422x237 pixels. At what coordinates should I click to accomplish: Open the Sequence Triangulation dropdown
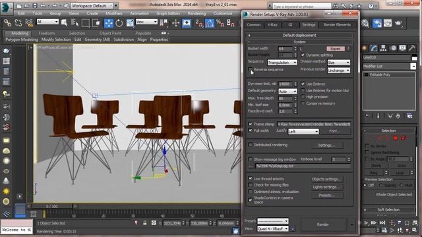282,63
